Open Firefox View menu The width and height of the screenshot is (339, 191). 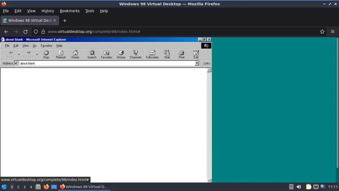click(31, 11)
